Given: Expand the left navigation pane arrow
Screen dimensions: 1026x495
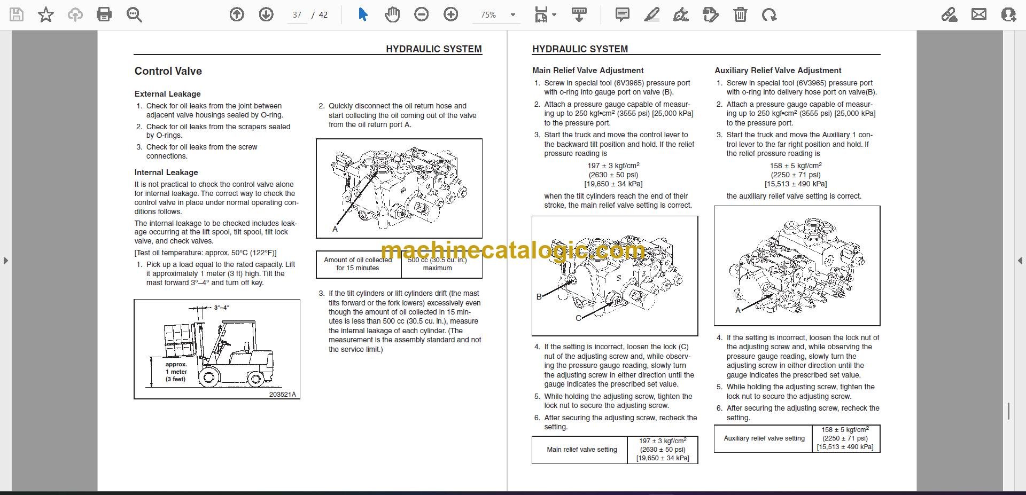Looking at the screenshot, I should click(5, 261).
